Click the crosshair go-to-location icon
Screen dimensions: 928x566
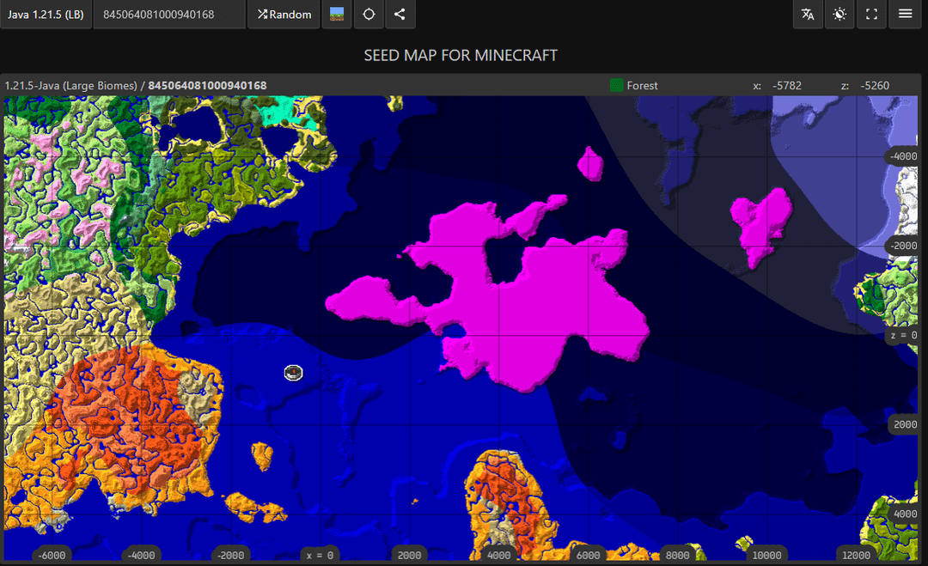369,15
